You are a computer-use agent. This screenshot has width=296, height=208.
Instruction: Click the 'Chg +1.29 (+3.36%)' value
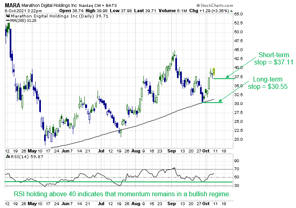209,11
